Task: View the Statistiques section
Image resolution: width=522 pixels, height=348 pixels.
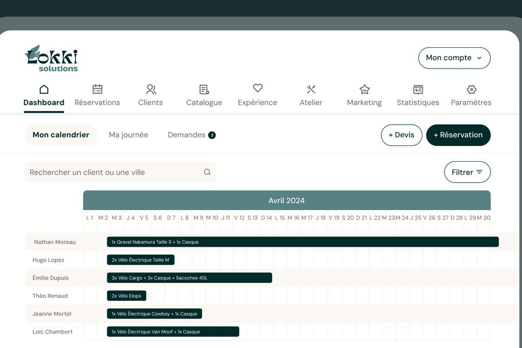Action: [x=418, y=102]
